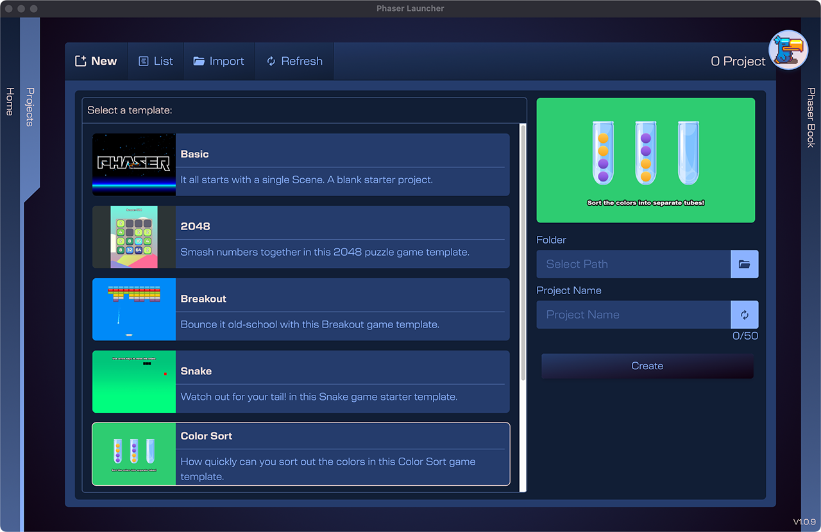Click the 'Select a template:' heading
821x532 pixels.
(130, 110)
